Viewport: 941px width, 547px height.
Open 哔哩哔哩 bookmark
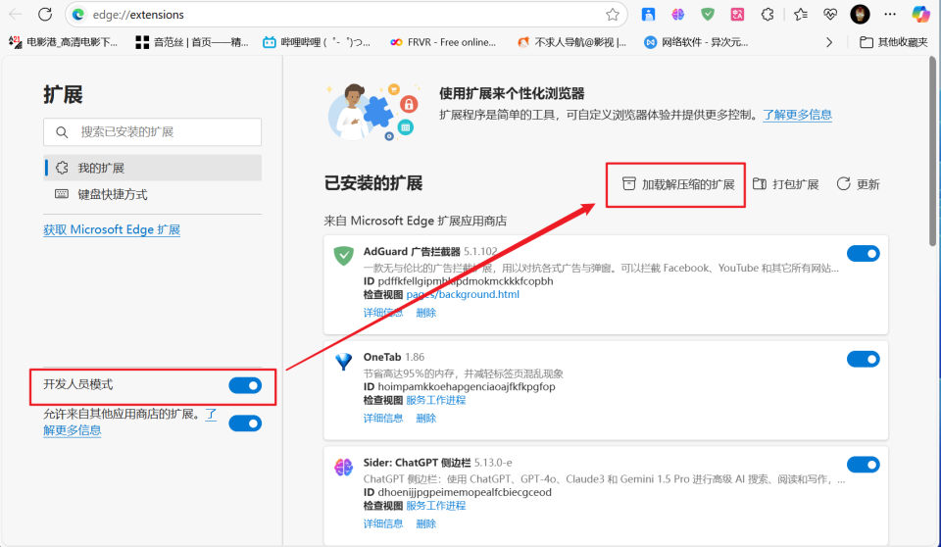pyautogui.click(x=317, y=42)
